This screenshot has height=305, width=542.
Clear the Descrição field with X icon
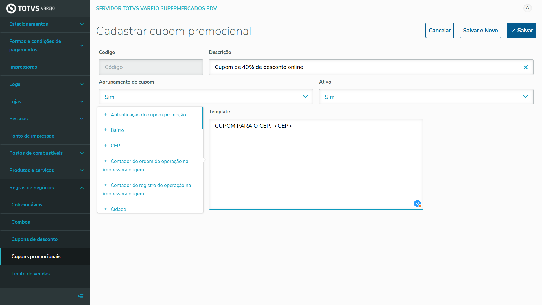click(526, 67)
